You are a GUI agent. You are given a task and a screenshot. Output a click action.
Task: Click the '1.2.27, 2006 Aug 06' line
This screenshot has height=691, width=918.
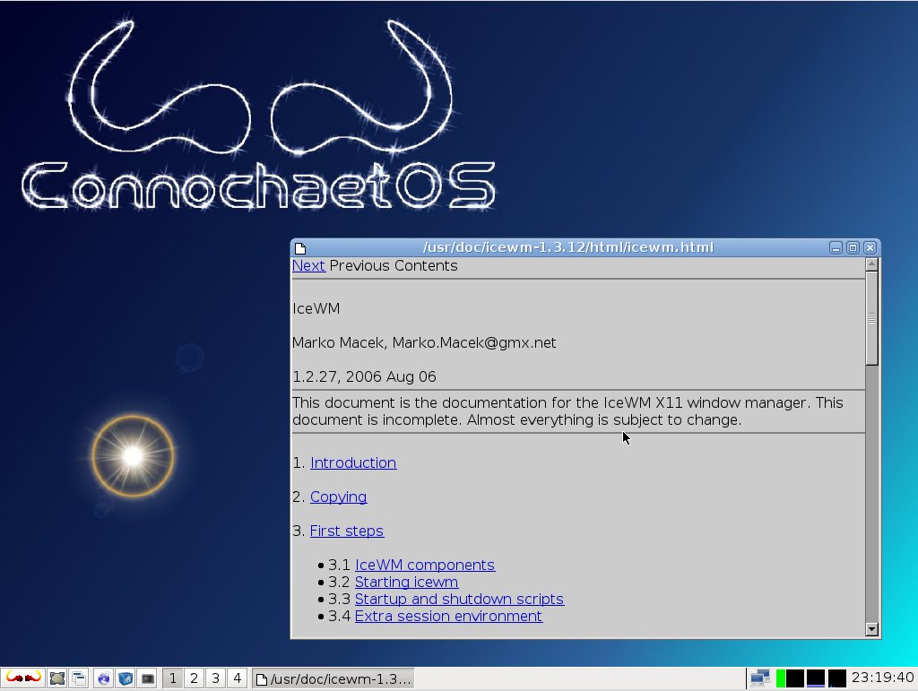coord(364,376)
